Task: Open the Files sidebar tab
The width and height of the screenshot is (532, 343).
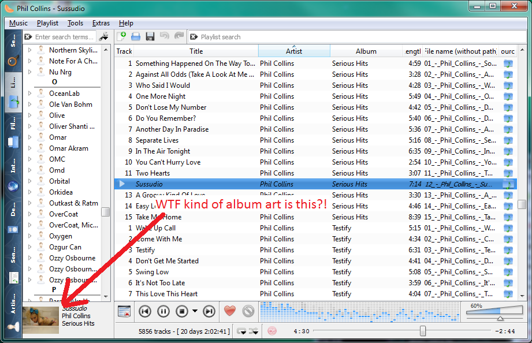Action: click(13, 133)
